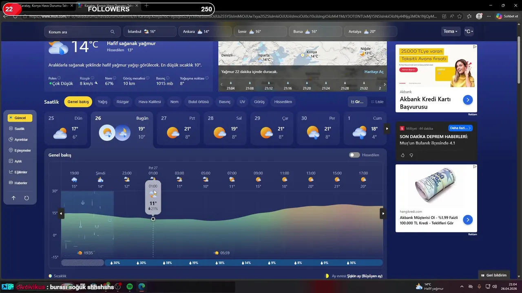Select the Çar 29 day card
The height and width of the screenshot is (293, 522).
click(x=272, y=128)
